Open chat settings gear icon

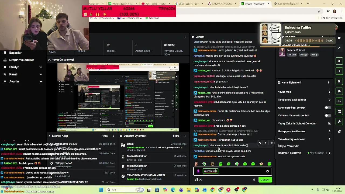pyautogui.click(x=254, y=180)
